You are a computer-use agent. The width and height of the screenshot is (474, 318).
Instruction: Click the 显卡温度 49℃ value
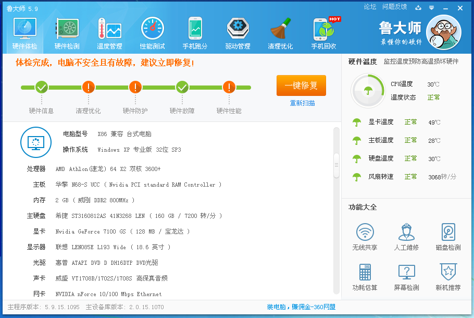tap(434, 123)
